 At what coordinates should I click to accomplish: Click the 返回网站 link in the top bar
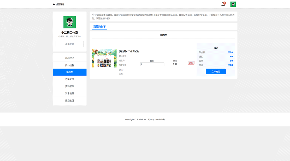[x=60, y=4]
